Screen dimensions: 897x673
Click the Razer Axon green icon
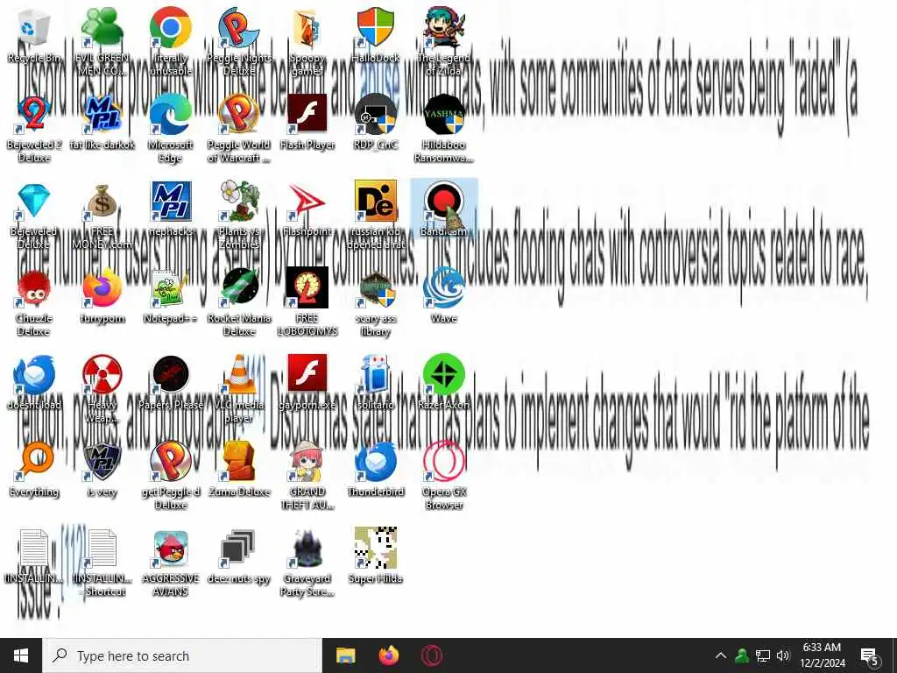(x=444, y=375)
